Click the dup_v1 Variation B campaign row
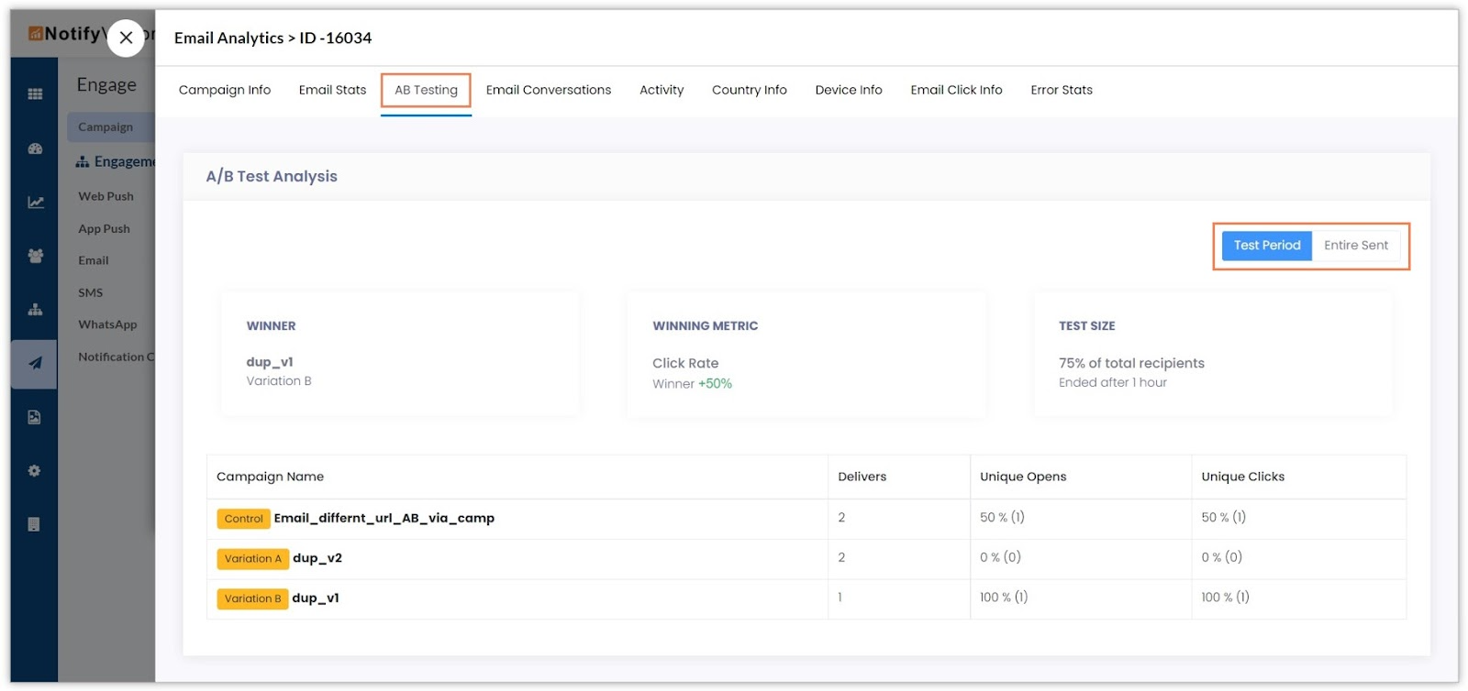 point(316,598)
